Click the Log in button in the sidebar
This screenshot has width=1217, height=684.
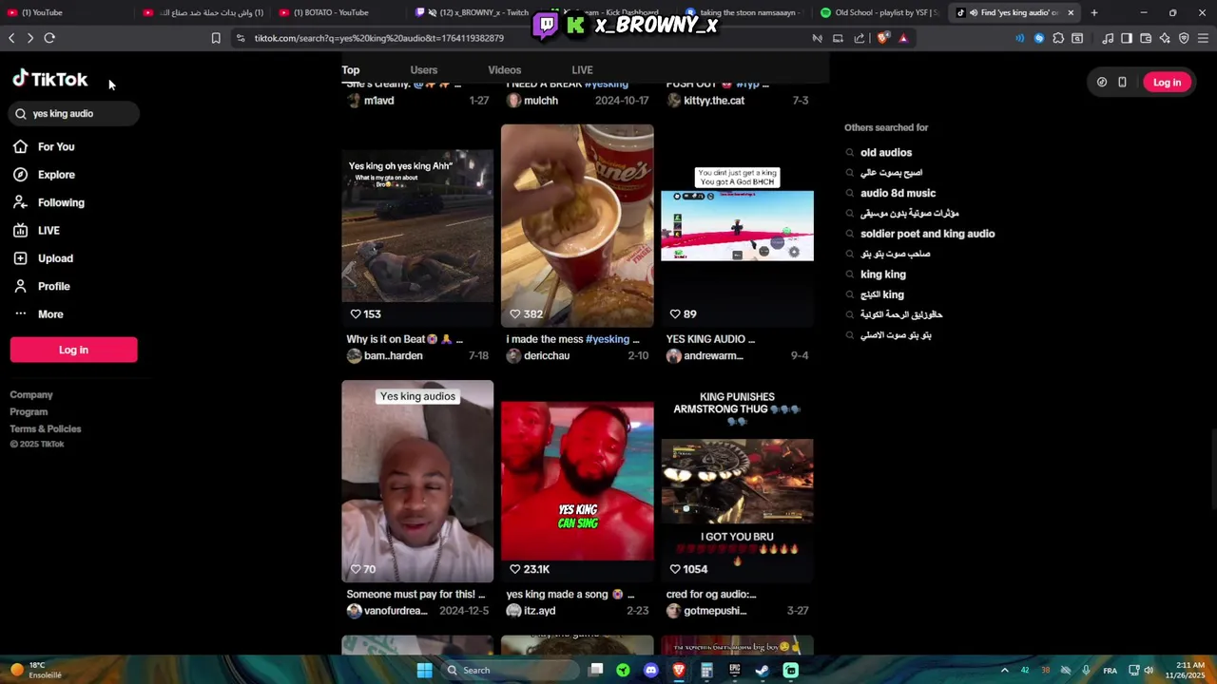click(x=73, y=350)
